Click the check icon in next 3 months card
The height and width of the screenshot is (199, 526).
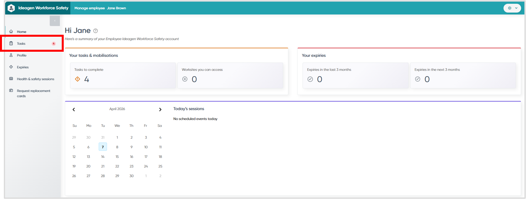tap(418, 79)
